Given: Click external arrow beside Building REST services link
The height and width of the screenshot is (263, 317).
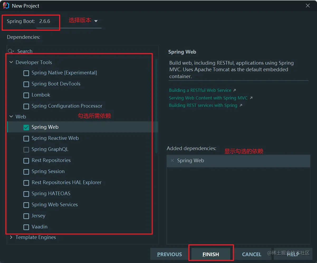Looking at the screenshot, I should [x=241, y=105].
